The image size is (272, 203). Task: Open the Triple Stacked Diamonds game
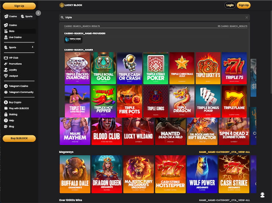(x=77, y=68)
